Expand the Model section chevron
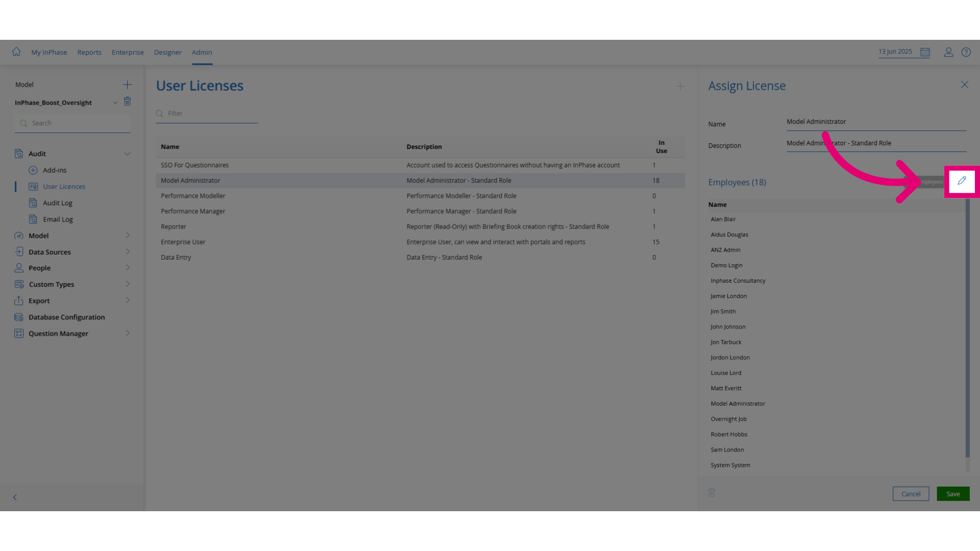This screenshot has height=551, width=980. click(128, 235)
